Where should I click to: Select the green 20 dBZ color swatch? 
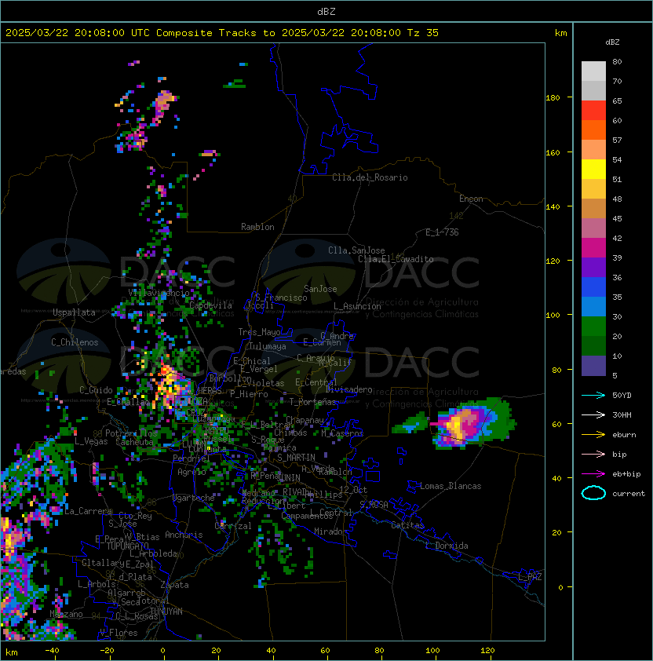point(593,346)
